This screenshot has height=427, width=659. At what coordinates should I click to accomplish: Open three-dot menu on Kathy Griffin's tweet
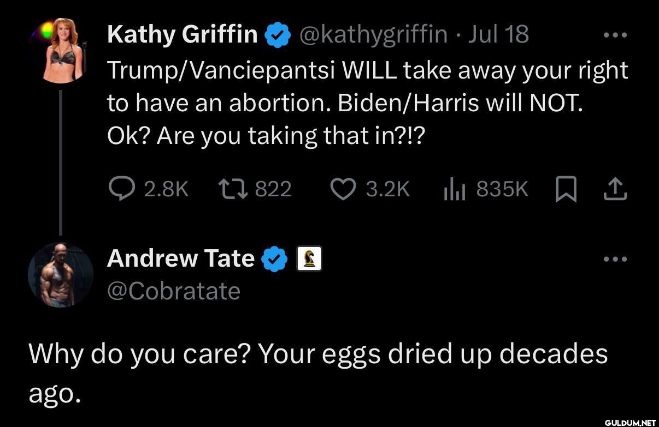[x=615, y=35]
